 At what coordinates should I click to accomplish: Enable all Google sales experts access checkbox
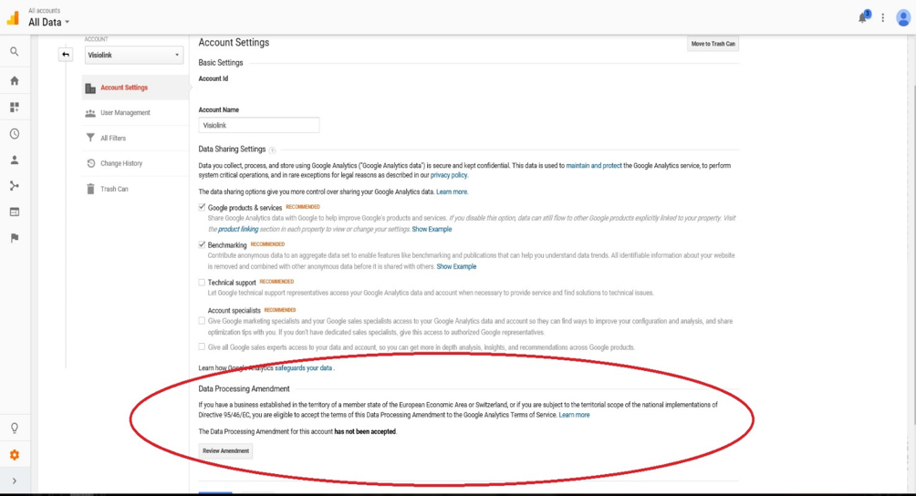(x=202, y=346)
